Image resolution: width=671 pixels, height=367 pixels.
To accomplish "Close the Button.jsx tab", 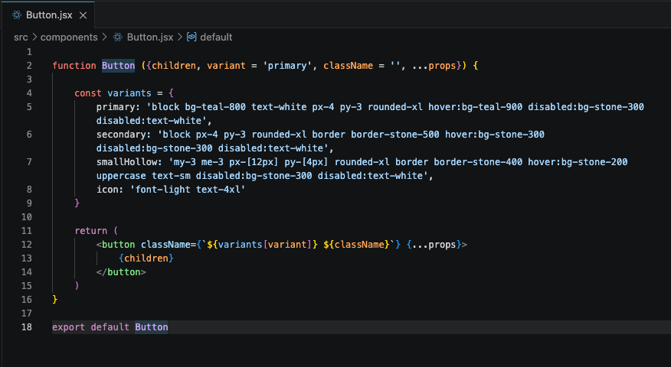I will [83, 15].
